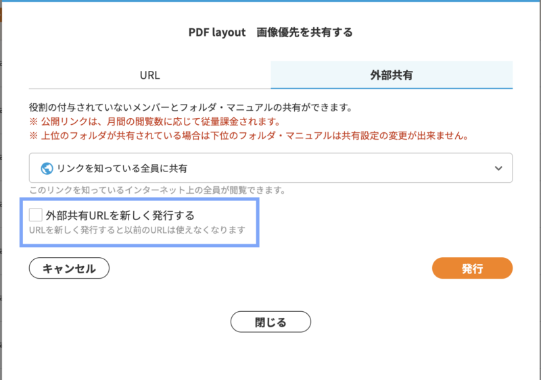This screenshot has width=541, height=380.
Task: Select the 外部共有 tab
Action: 392,75
